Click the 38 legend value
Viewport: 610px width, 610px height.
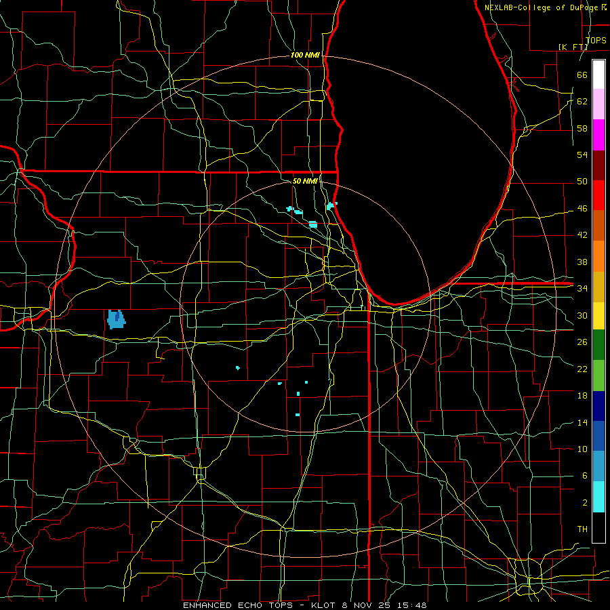click(582, 262)
